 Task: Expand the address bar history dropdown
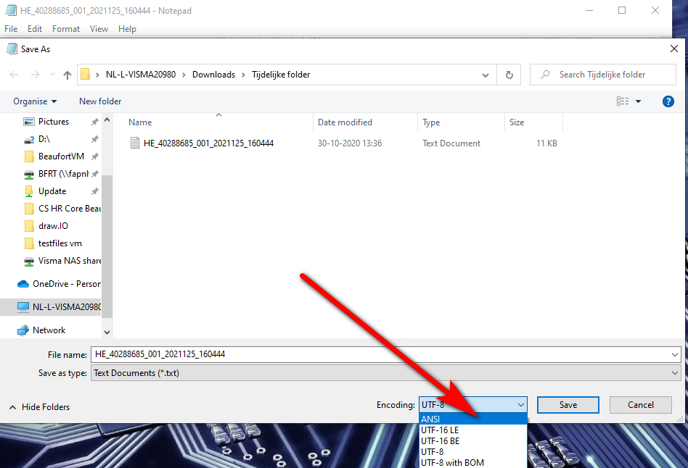coord(486,75)
